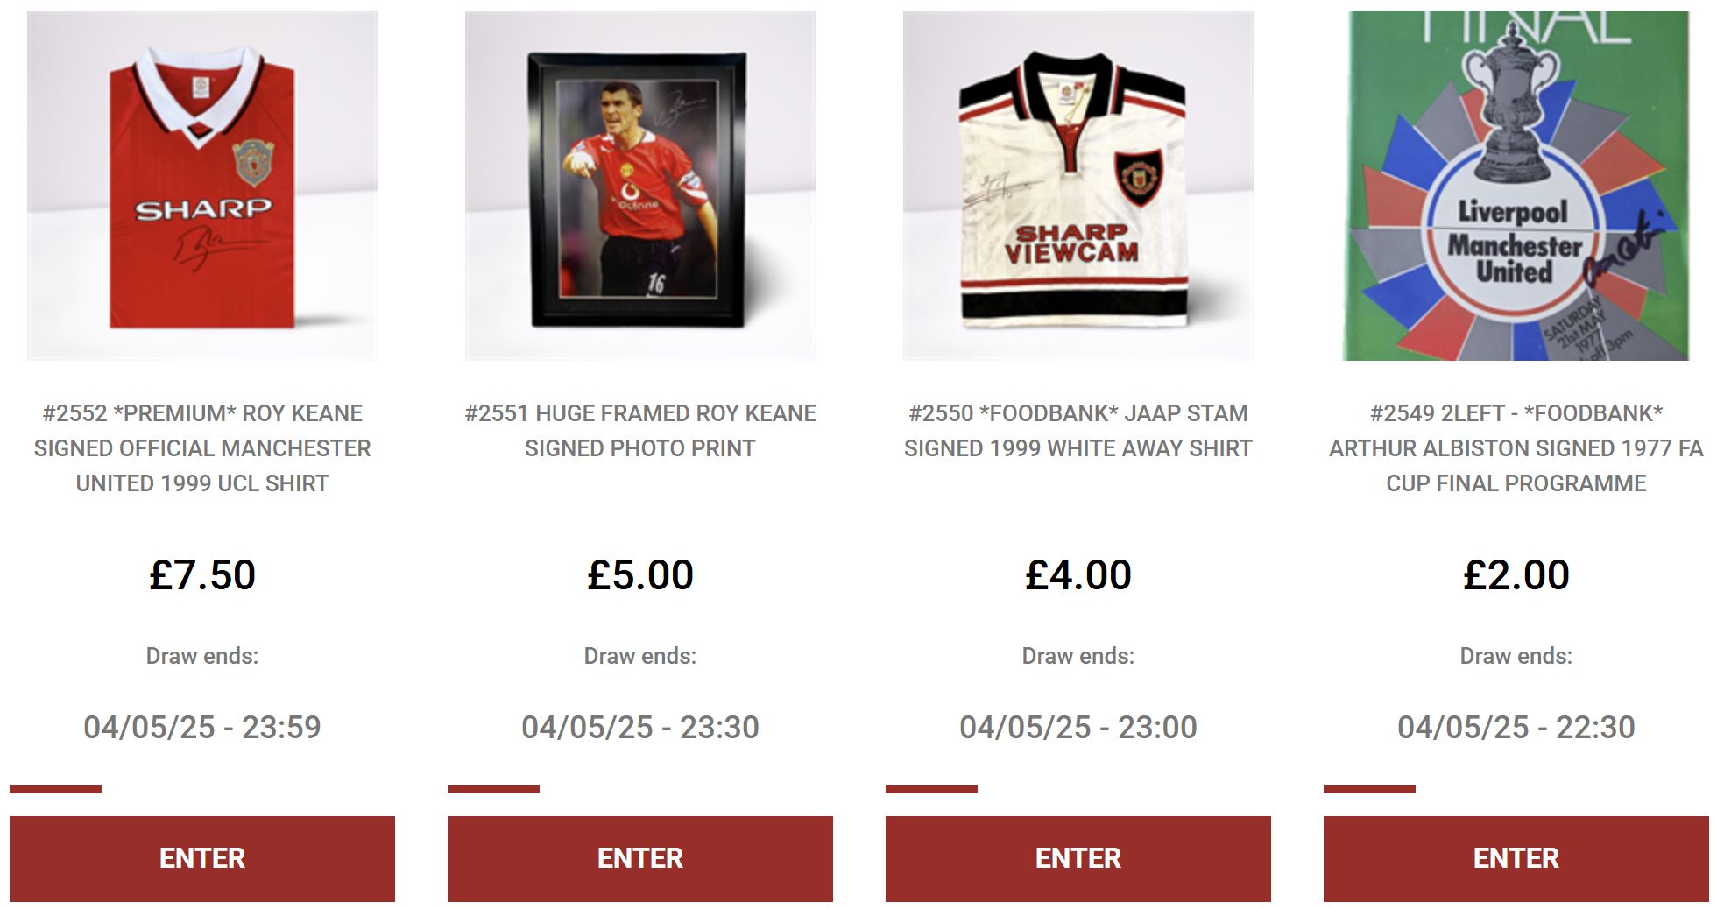Screen dimensions: 1717x909
Task: Click the 04/05/25 - 23:30 draw end date
Action: 640,727
